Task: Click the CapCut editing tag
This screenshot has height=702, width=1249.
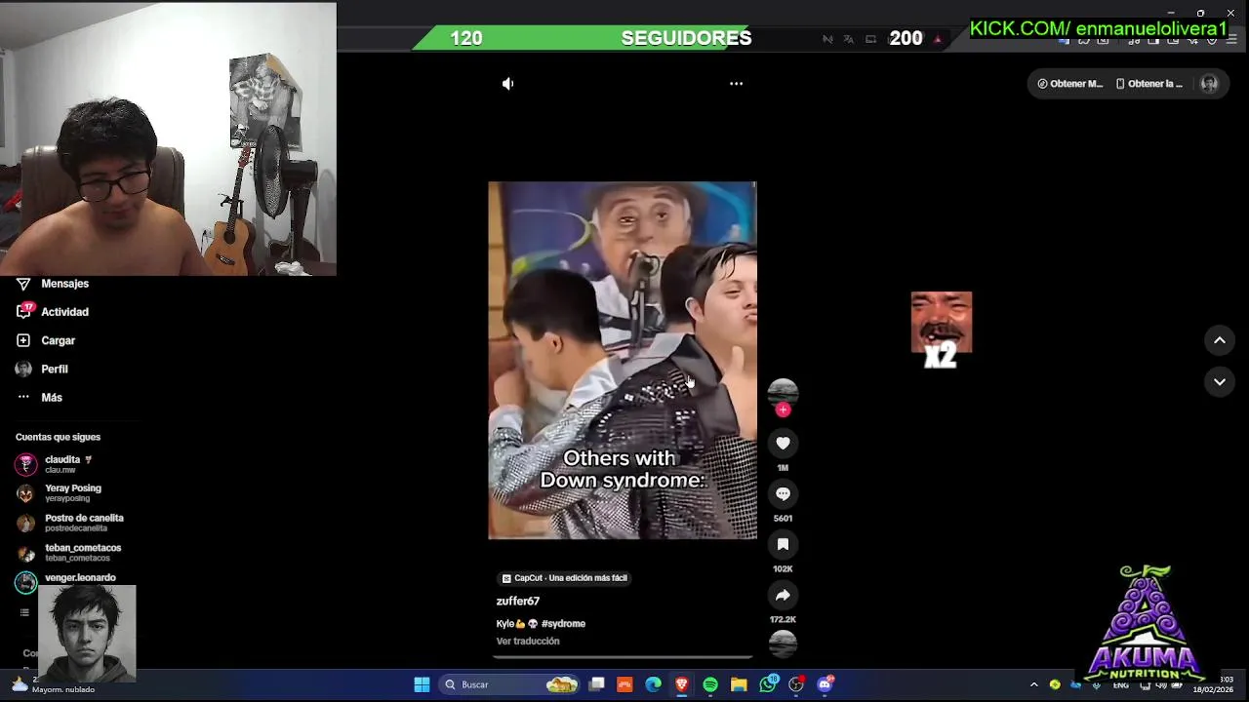Action: [x=564, y=578]
